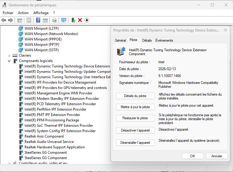Open the Action menu

[23, 13]
